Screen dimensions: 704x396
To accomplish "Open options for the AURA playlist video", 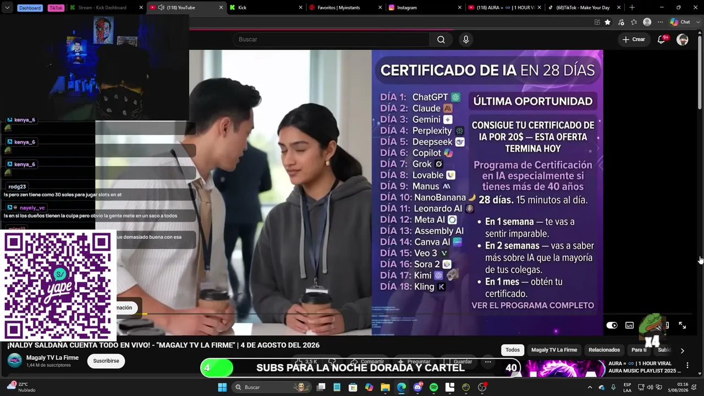I will click(687, 365).
